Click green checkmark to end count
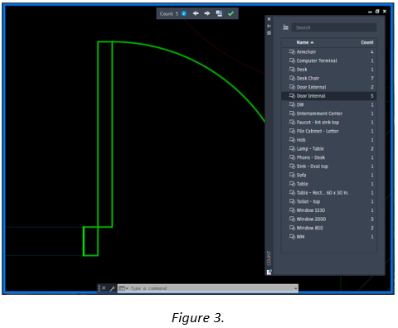The image size is (398, 328). 231,13
